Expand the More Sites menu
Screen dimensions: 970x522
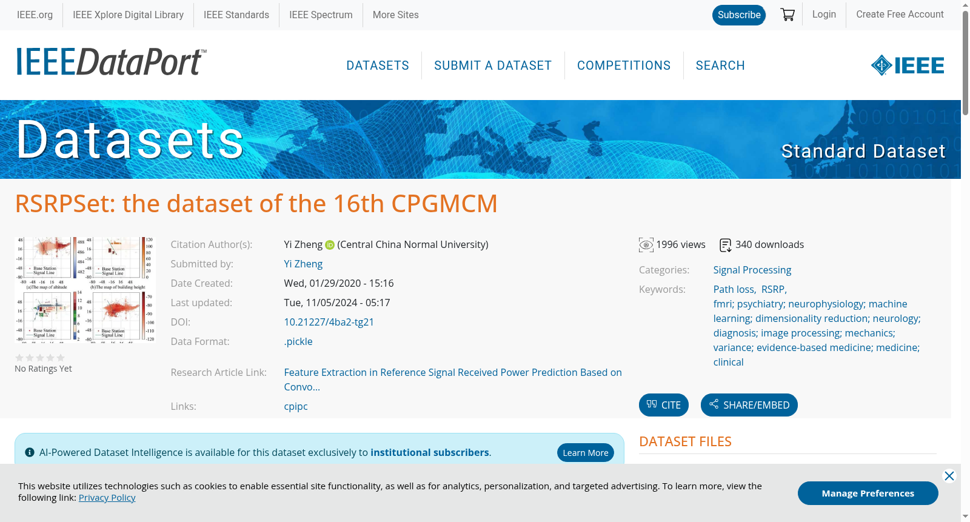(x=395, y=15)
